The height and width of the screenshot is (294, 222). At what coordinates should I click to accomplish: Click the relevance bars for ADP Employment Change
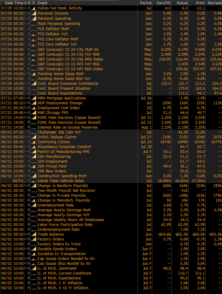tap(34, 103)
